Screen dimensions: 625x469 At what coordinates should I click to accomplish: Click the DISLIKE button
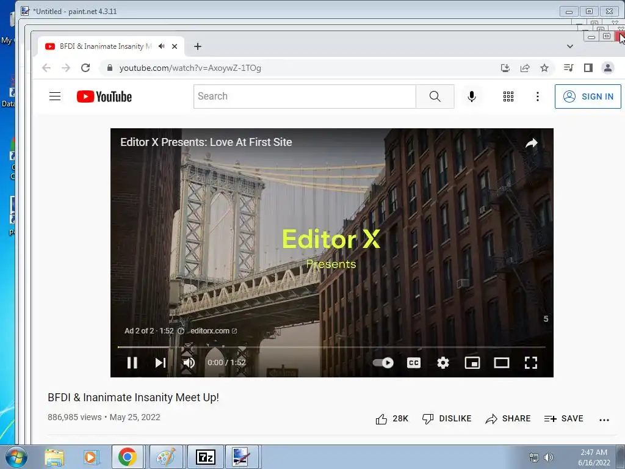point(447,419)
